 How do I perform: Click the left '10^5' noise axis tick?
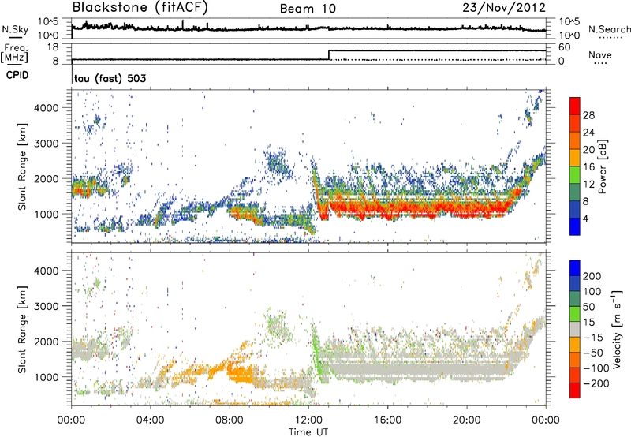48,22
